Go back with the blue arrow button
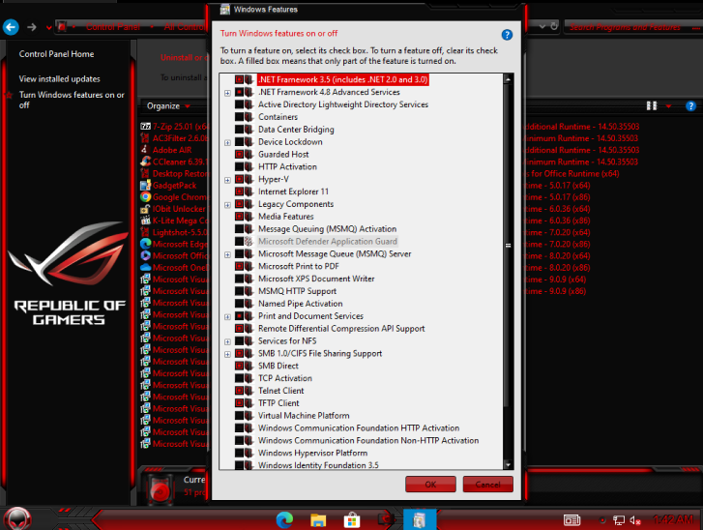The height and width of the screenshot is (530, 703). coord(11,27)
